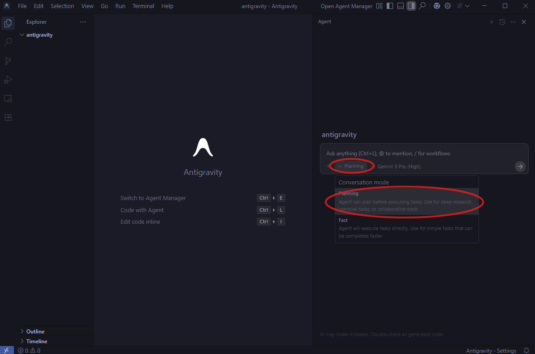This screenshot has height=354, width=535.
Task: Open dropdown chevron beside compass icon
Action: tap(467, 6)
